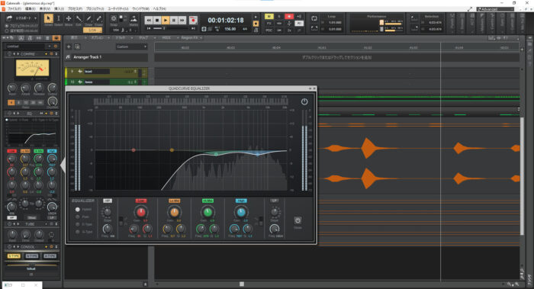The image size is (534, 289).
Task: Toggle the global Mute (M) button
Action: click(x=269, y=16)
